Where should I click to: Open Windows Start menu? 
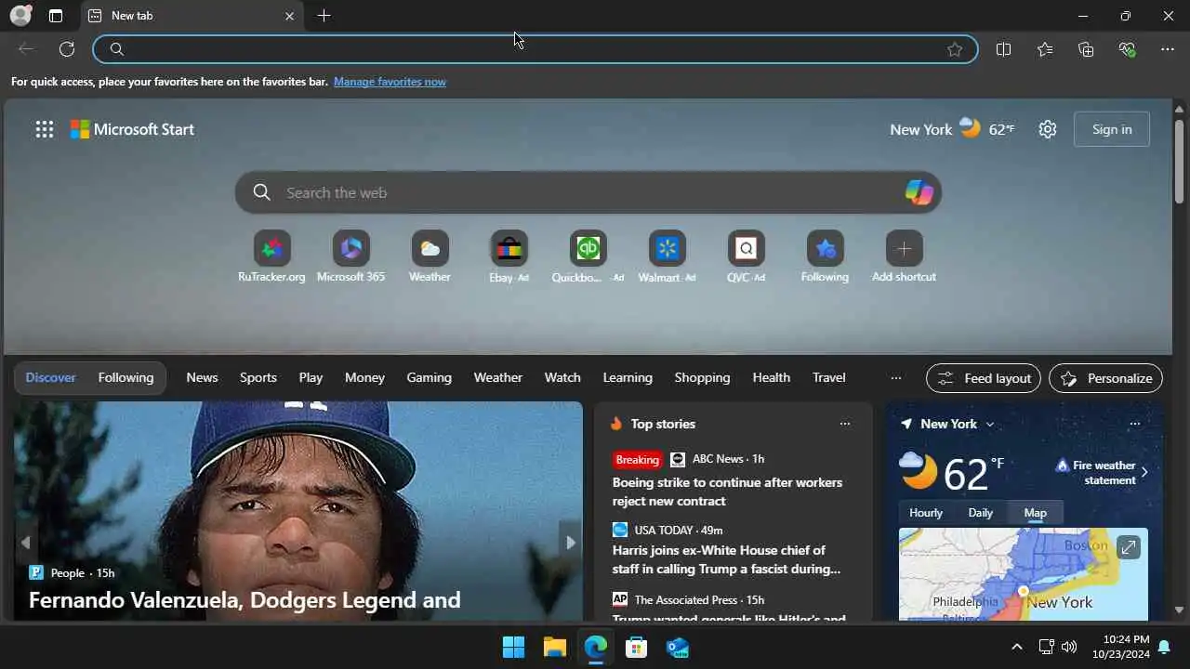(x=513, y=647)
